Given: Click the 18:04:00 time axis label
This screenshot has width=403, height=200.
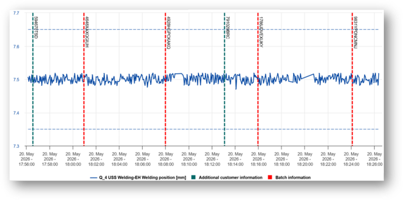Looking at the screenshot, I should pos(119,159).
